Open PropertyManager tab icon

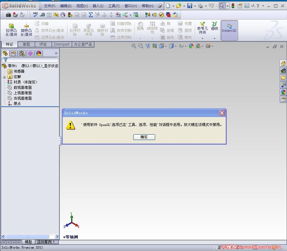coord(14,53)
